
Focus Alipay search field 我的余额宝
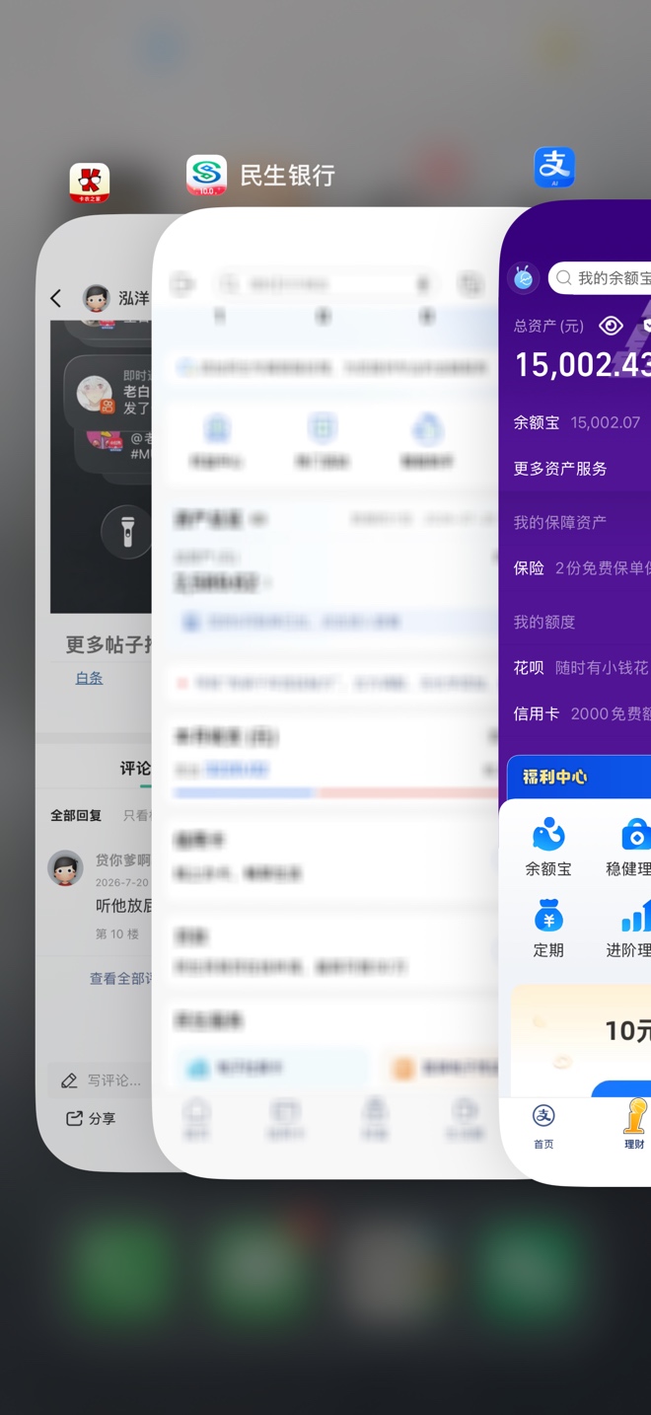(600, 278)
